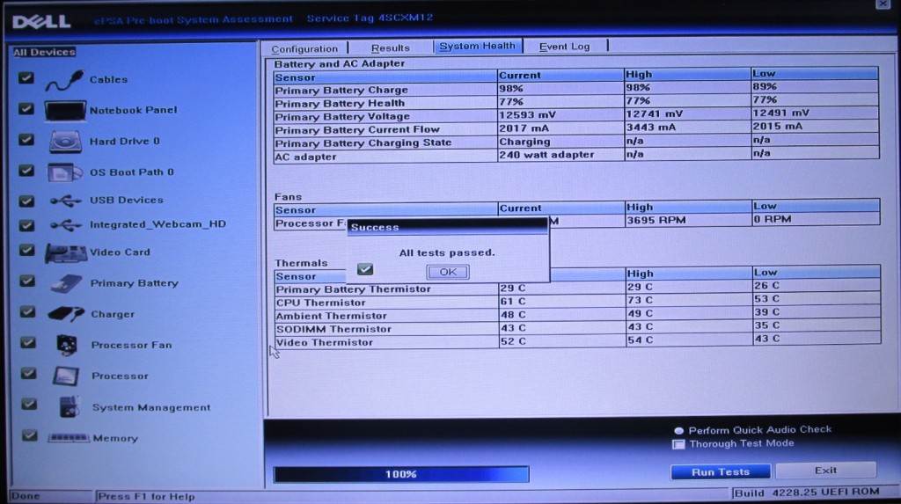Enable Thorough Test Mode checkbox
Screen dimensions: 901x504
tap(678, 444)
